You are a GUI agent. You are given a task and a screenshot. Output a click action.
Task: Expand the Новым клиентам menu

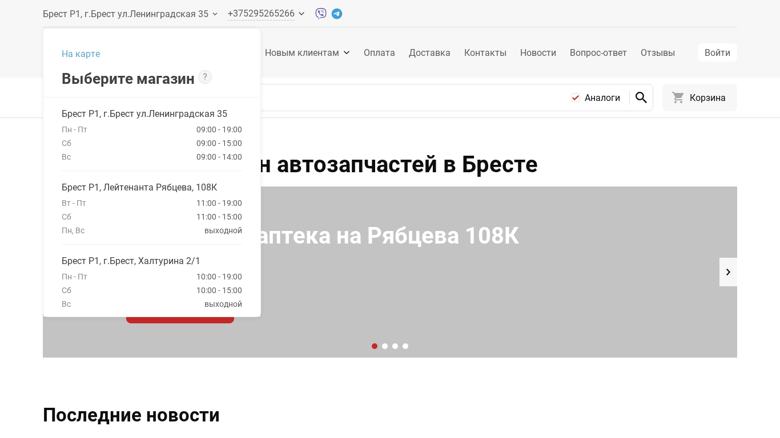(x=307, y=52)
